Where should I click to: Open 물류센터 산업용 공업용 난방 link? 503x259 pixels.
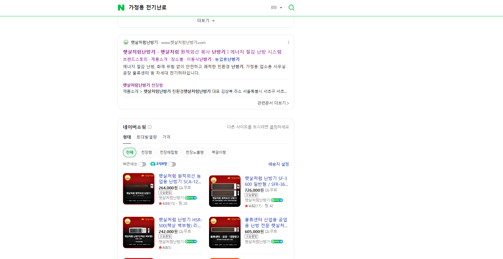coord(266,223)
